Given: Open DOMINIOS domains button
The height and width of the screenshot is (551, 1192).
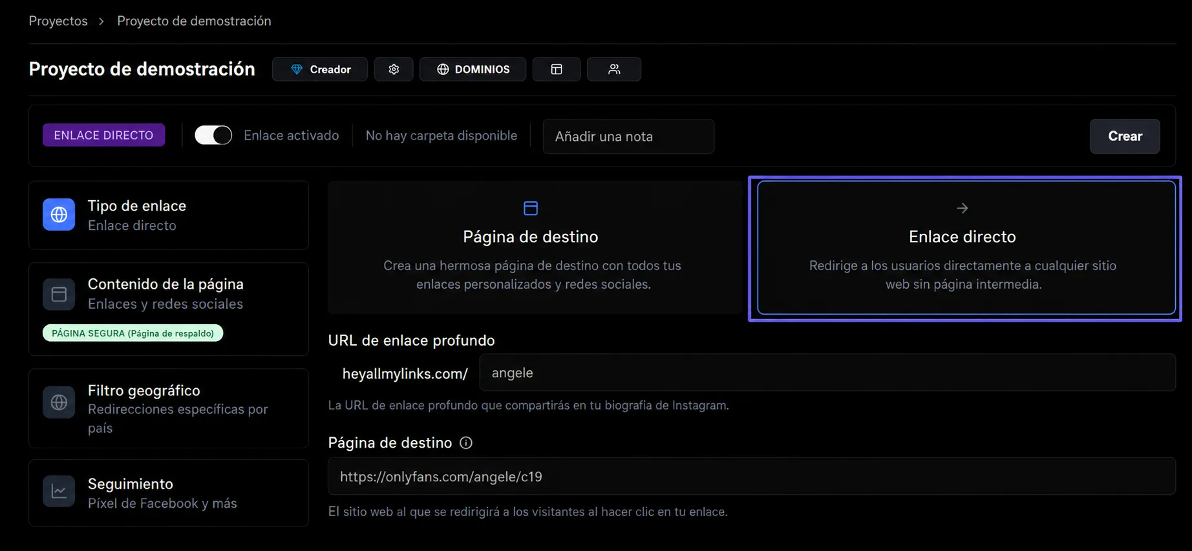Looking at the screenshot, I should coord(473,69).
